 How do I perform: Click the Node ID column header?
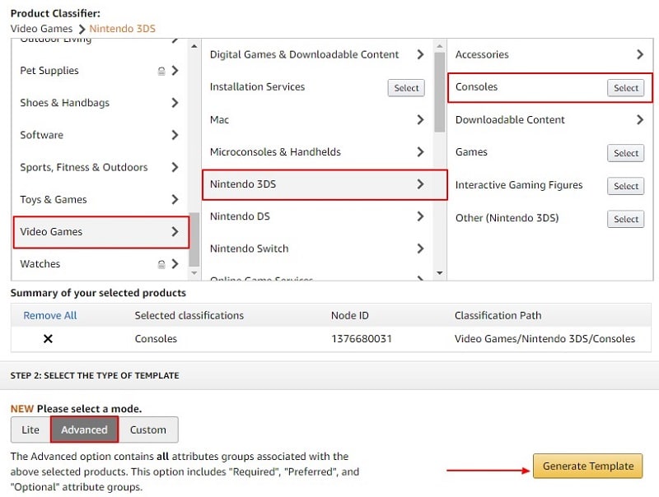coord(349,316)
